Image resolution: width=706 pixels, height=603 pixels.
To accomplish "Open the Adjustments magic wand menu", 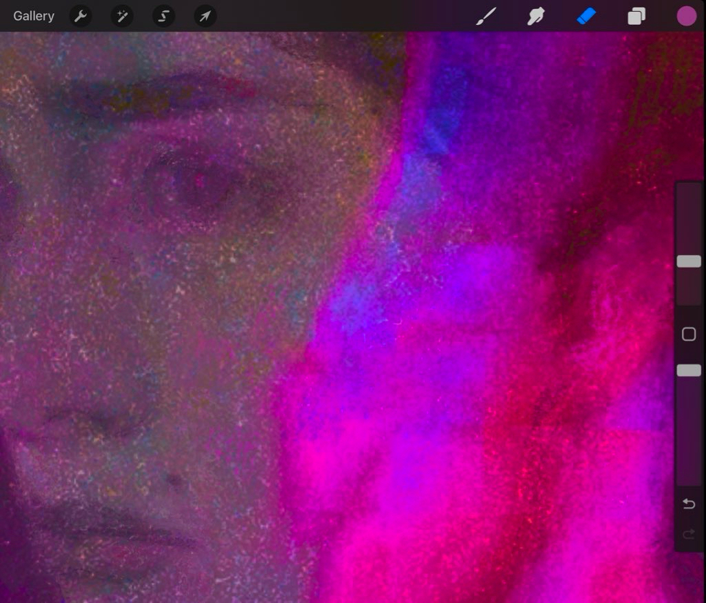I will point(122,16).
